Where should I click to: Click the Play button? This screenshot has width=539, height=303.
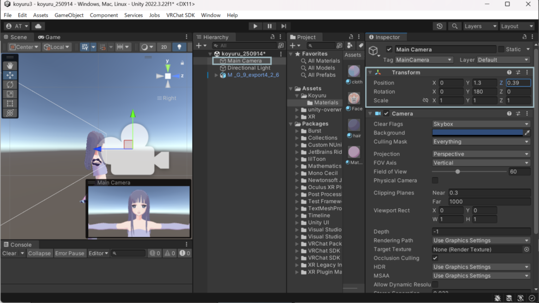coord(255,26)
